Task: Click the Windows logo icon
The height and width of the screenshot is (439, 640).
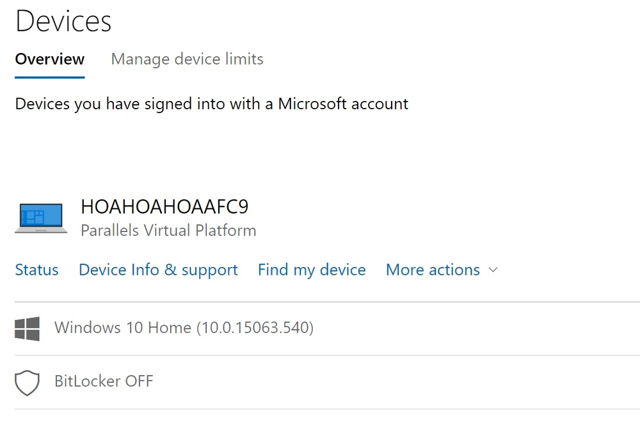Action: point(27,328)
